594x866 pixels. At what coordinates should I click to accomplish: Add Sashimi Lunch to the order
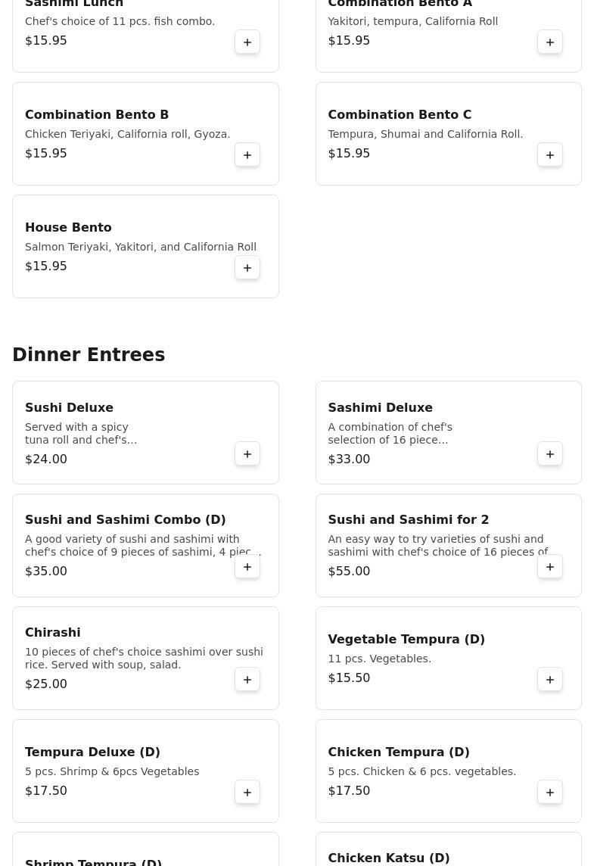[247, 42]
